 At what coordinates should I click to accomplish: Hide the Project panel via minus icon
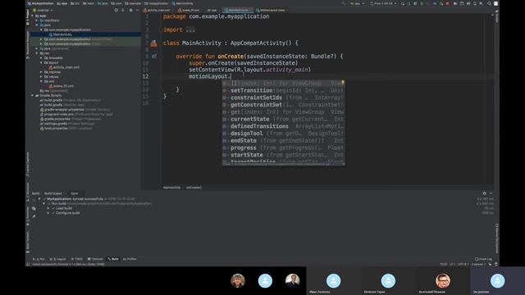tap(137, 11)
